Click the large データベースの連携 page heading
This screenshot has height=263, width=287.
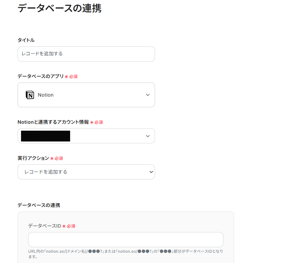pyautogui.click(x=59, y=8)
